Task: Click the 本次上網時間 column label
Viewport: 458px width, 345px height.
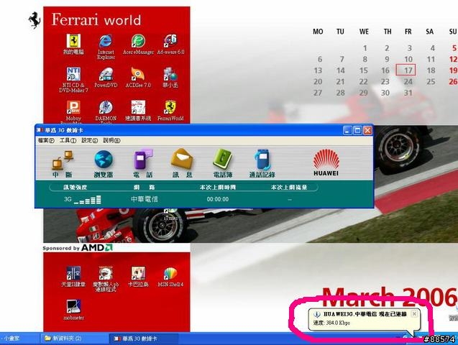Action: [x=218, y=188]
